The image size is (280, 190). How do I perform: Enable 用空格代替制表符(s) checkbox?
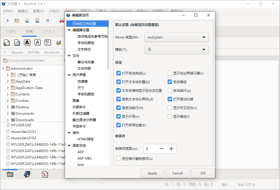pos(119,158)
